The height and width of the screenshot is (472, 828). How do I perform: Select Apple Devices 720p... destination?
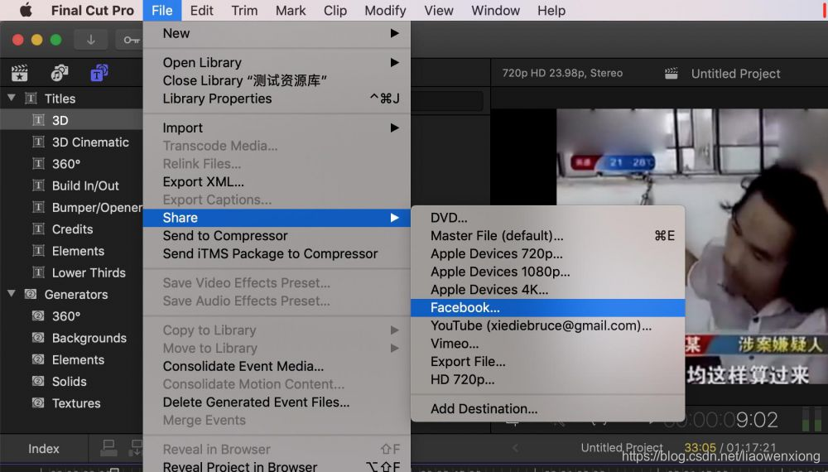[x=547, y=253]
